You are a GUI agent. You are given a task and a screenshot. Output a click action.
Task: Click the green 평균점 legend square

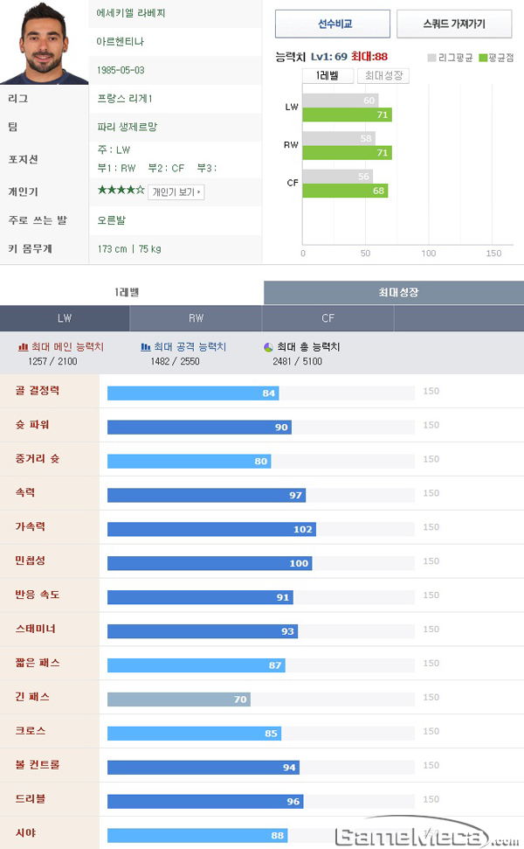[x=483, y=58]
